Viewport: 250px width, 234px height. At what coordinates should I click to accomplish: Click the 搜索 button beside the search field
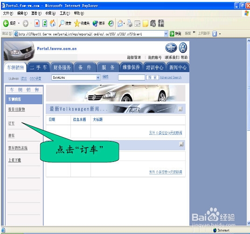click(152, 78)
